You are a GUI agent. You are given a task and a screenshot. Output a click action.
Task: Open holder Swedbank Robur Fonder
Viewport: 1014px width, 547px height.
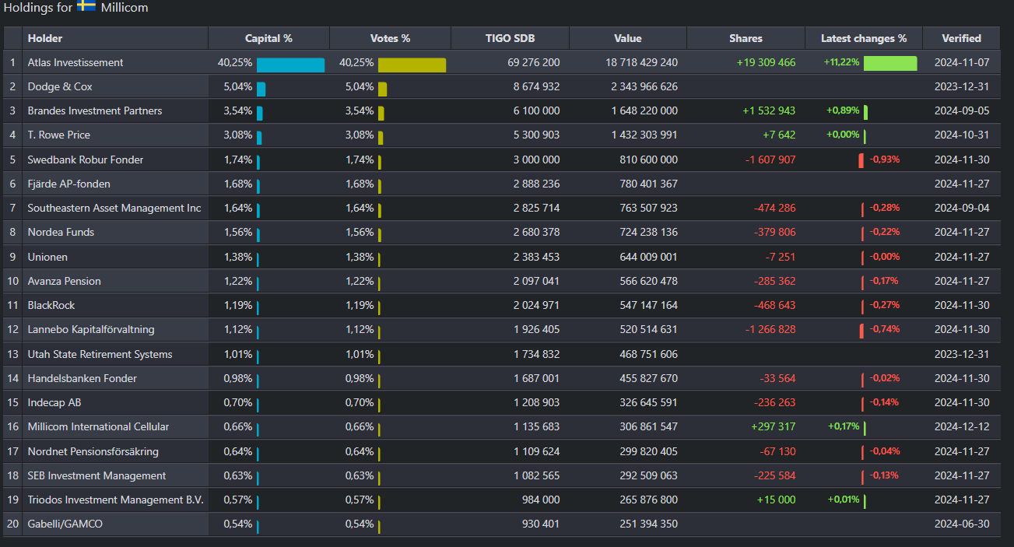click(86, 160)
